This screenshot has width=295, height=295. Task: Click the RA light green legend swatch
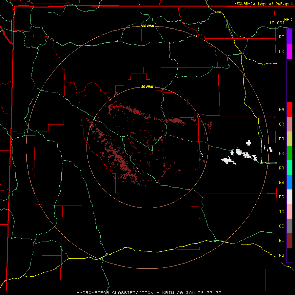pyautogui.click(x=289, y=168)
